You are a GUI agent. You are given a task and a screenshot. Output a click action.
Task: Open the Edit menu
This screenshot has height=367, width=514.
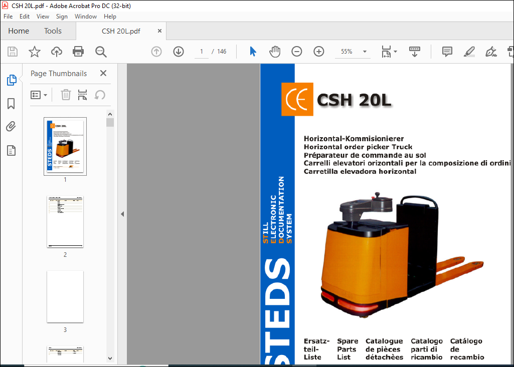coord(25,17)
